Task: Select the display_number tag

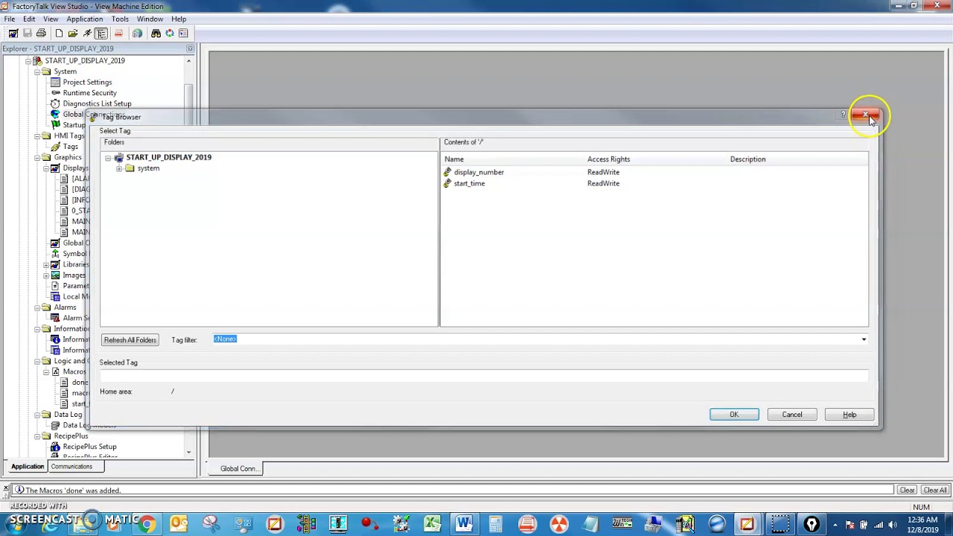Action: point(479,172)
